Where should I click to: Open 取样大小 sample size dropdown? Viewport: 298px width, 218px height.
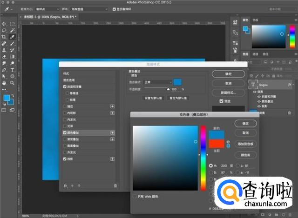click(47, 9)
